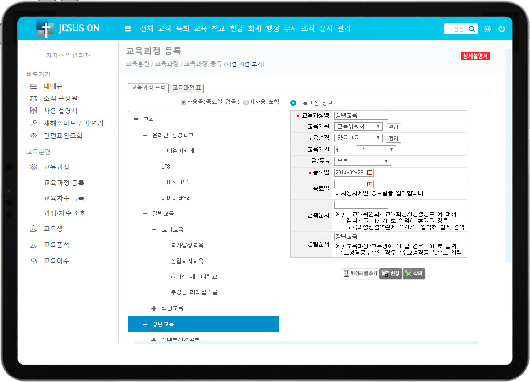Click the 삭제 button
The width and height of the screenshot is (530, 382).
click(414, 274)
